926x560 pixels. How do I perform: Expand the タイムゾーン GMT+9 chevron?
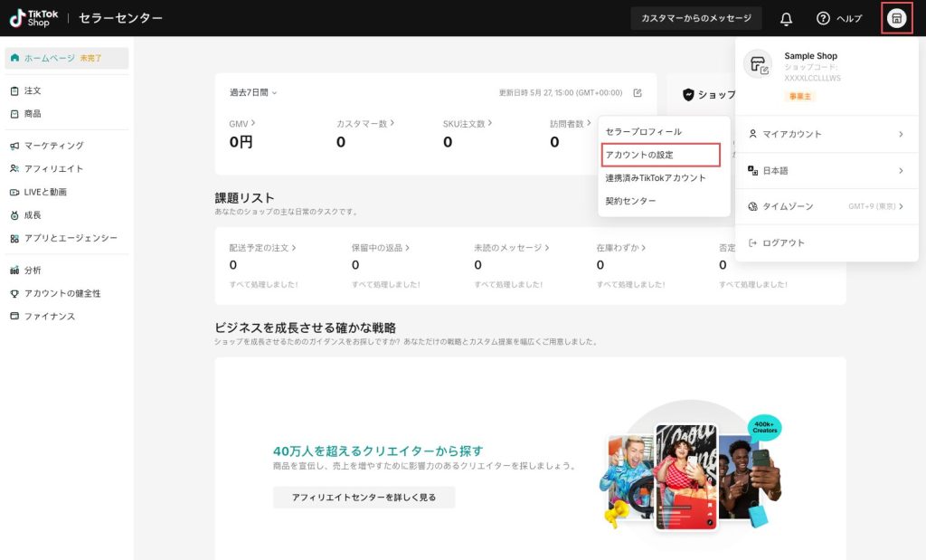tap(901, 207)
